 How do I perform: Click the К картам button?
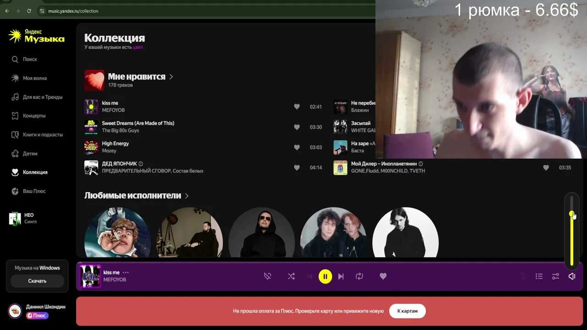[407, 311]
